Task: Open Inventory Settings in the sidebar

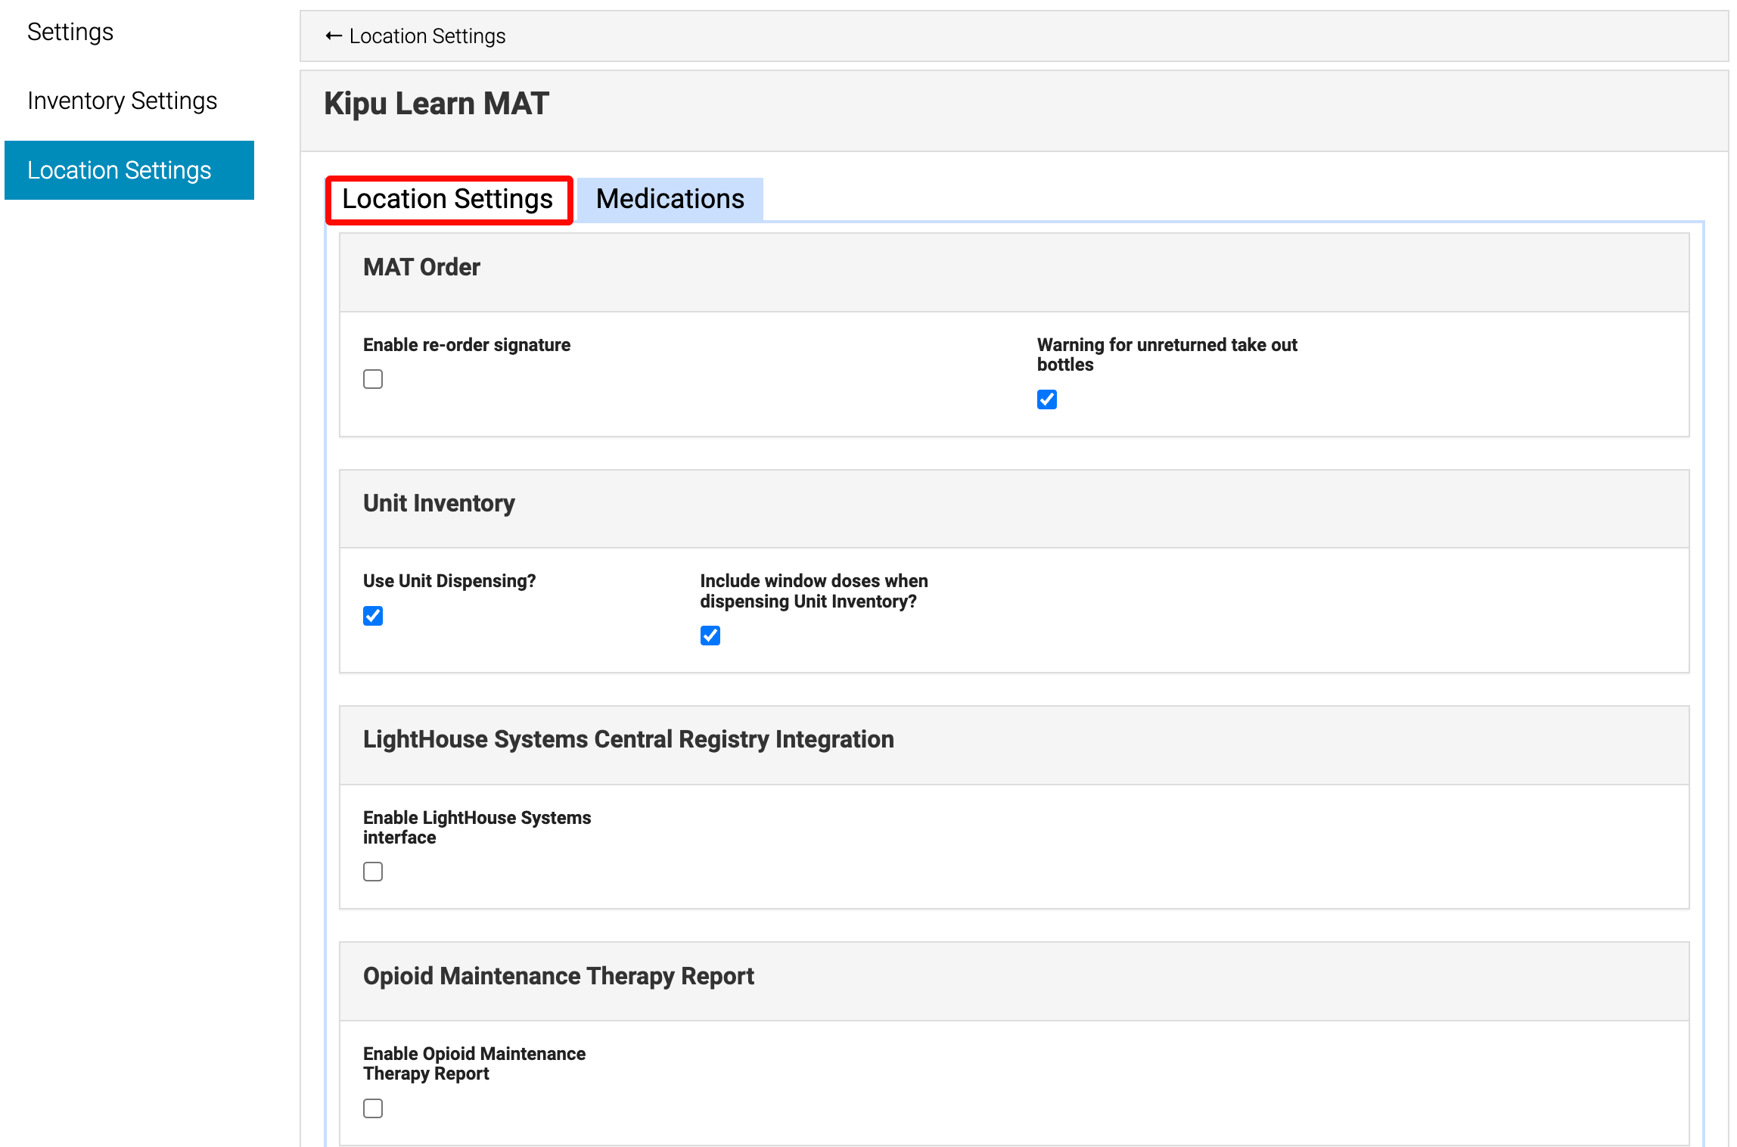Action: tap(123, 101)
